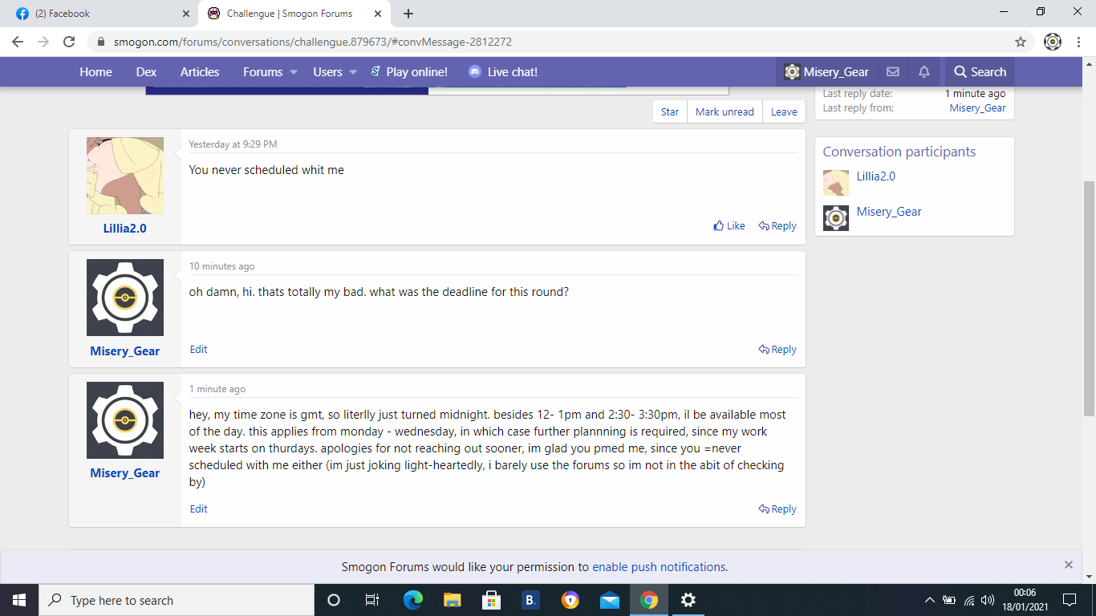Viewport: 1096px width, 616px height.
Task: Leave the conversation
Action: point(784,112)
